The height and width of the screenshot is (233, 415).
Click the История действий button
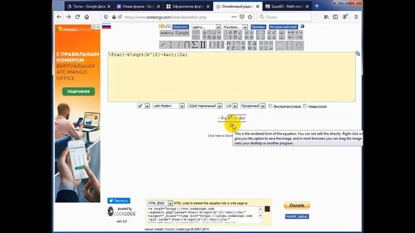283,27
